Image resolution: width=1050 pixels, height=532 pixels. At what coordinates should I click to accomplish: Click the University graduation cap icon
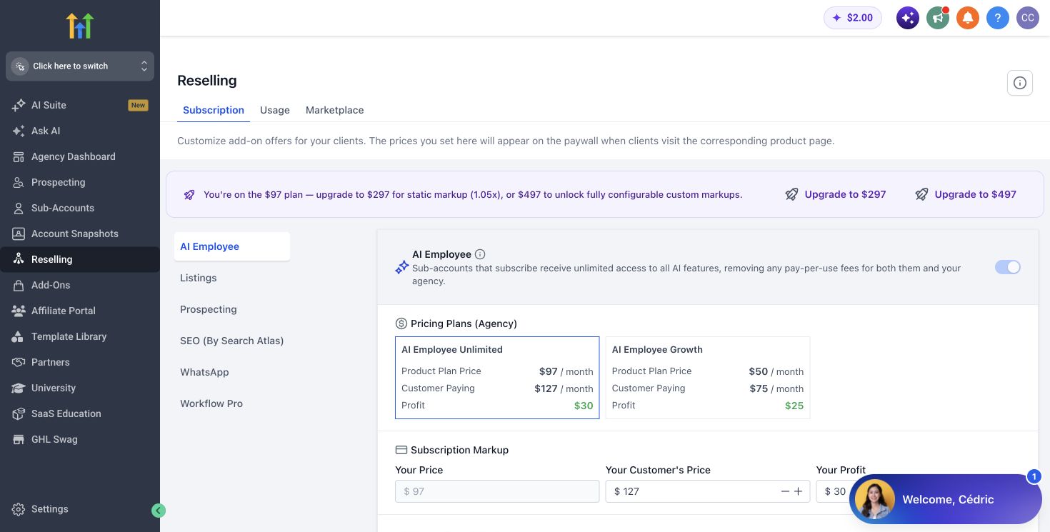click(x=19, y=388)
